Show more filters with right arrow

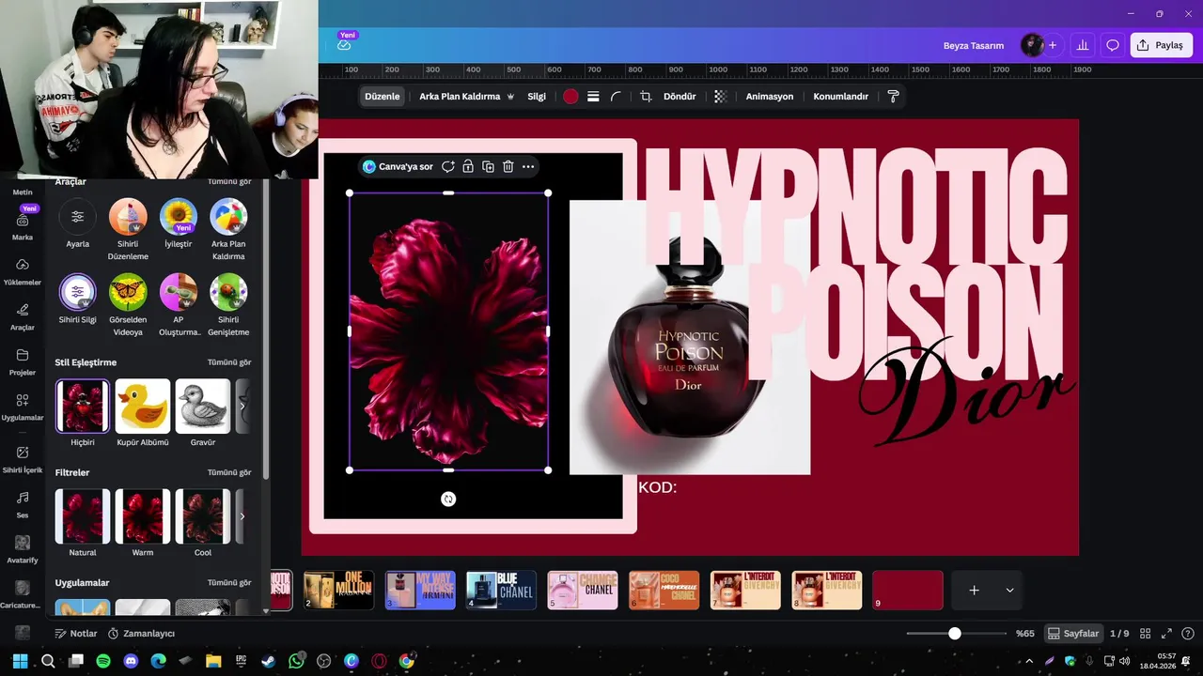(x=242, y=515)
